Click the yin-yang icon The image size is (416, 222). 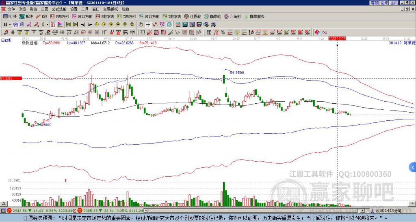(x=317, y=32)
